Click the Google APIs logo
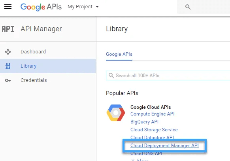Screen dimensions: 230x161 tap(41, 7)
